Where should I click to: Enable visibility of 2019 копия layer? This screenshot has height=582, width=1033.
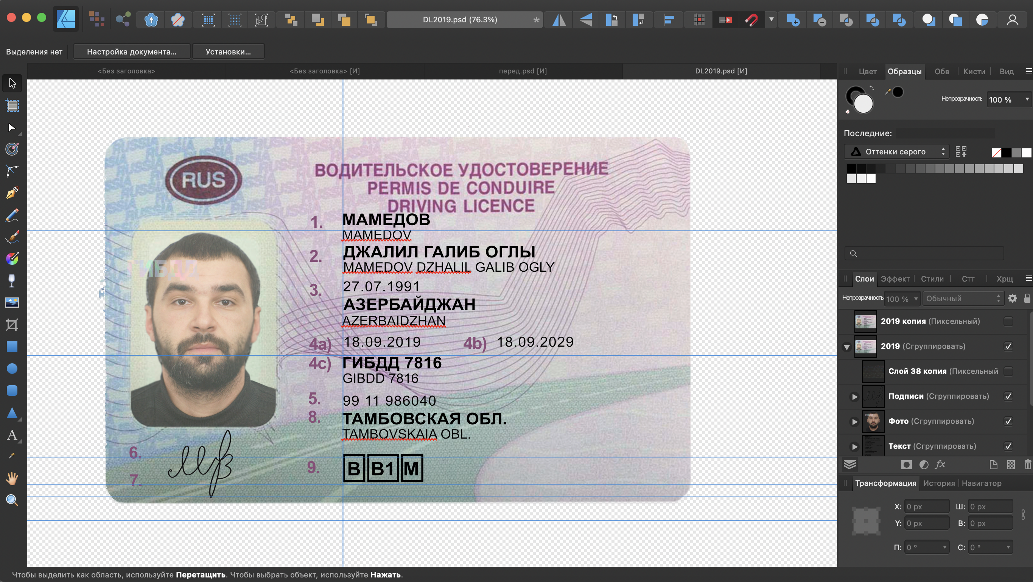click(1008, 321)
